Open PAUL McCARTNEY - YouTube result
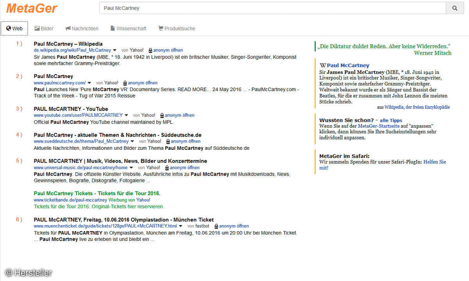This screenshot has height=281, width=469. point(71,109)
